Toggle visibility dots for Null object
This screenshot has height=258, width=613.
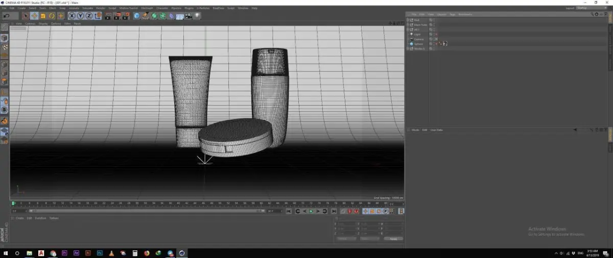[x=433, y=20]
